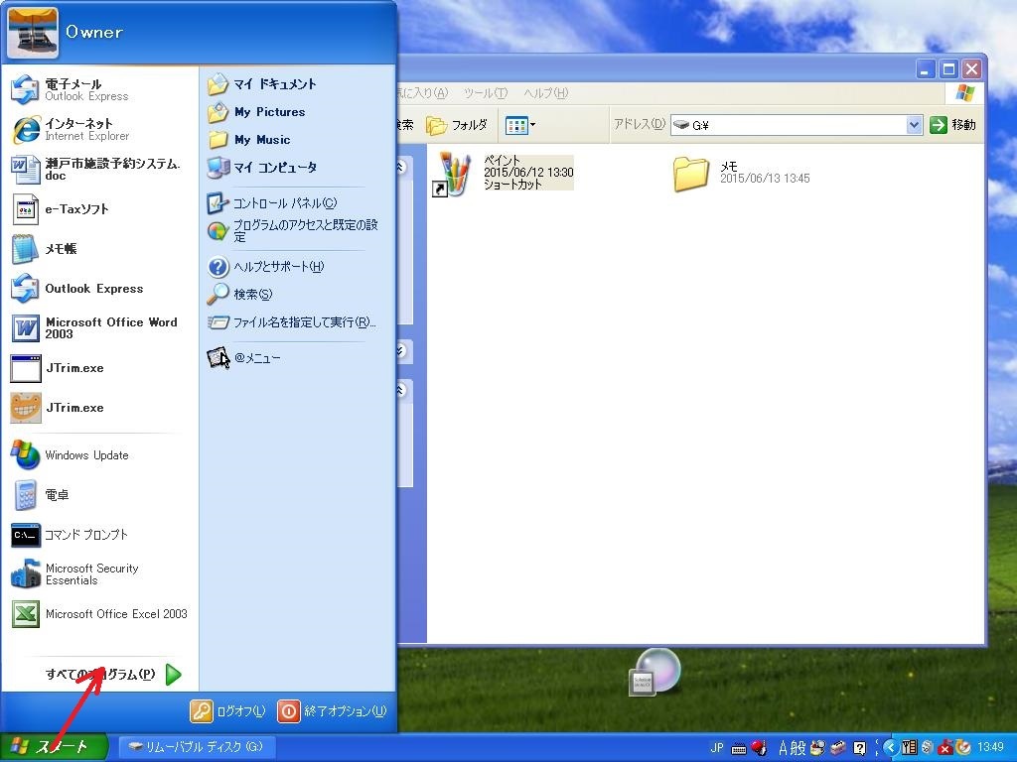Screen dimensions: 1017x762
Task: Open My Music folder
Action: (x=296, y=140)
